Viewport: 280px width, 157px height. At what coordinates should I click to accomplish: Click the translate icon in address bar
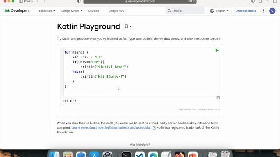coord(190,1)
